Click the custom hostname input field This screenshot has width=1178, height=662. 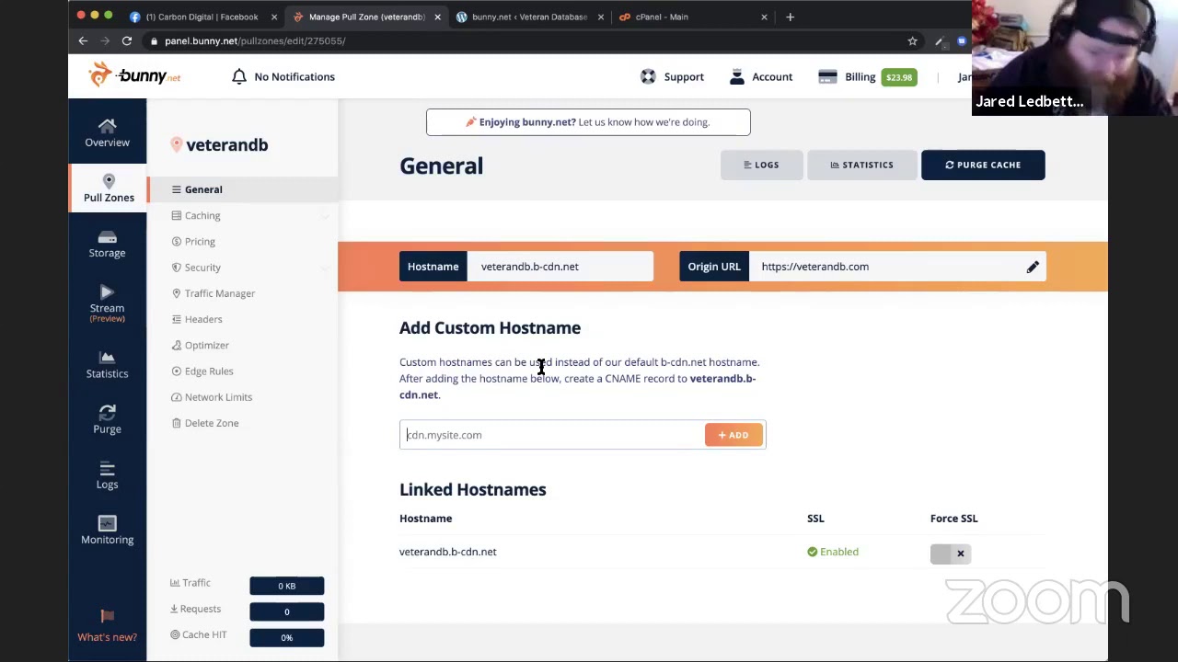[553, 435]
